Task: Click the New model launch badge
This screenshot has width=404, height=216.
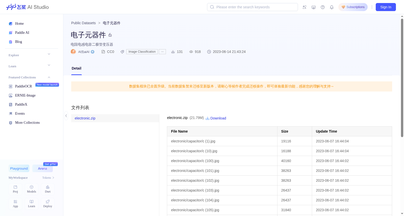Action: coord(47,85)
